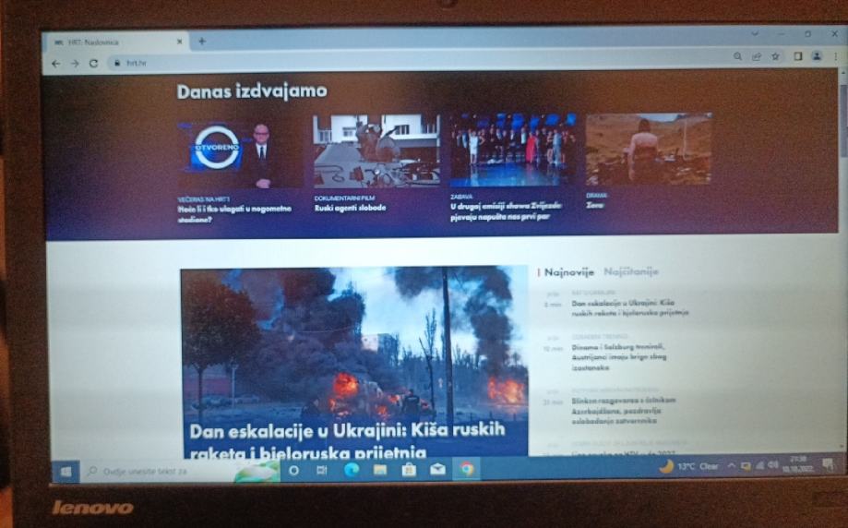Open the 13°C Clear weather widget
The image size is (848, 528).
pos(688,466)
